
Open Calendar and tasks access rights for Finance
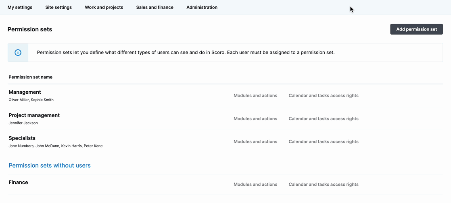pos(324,185)
